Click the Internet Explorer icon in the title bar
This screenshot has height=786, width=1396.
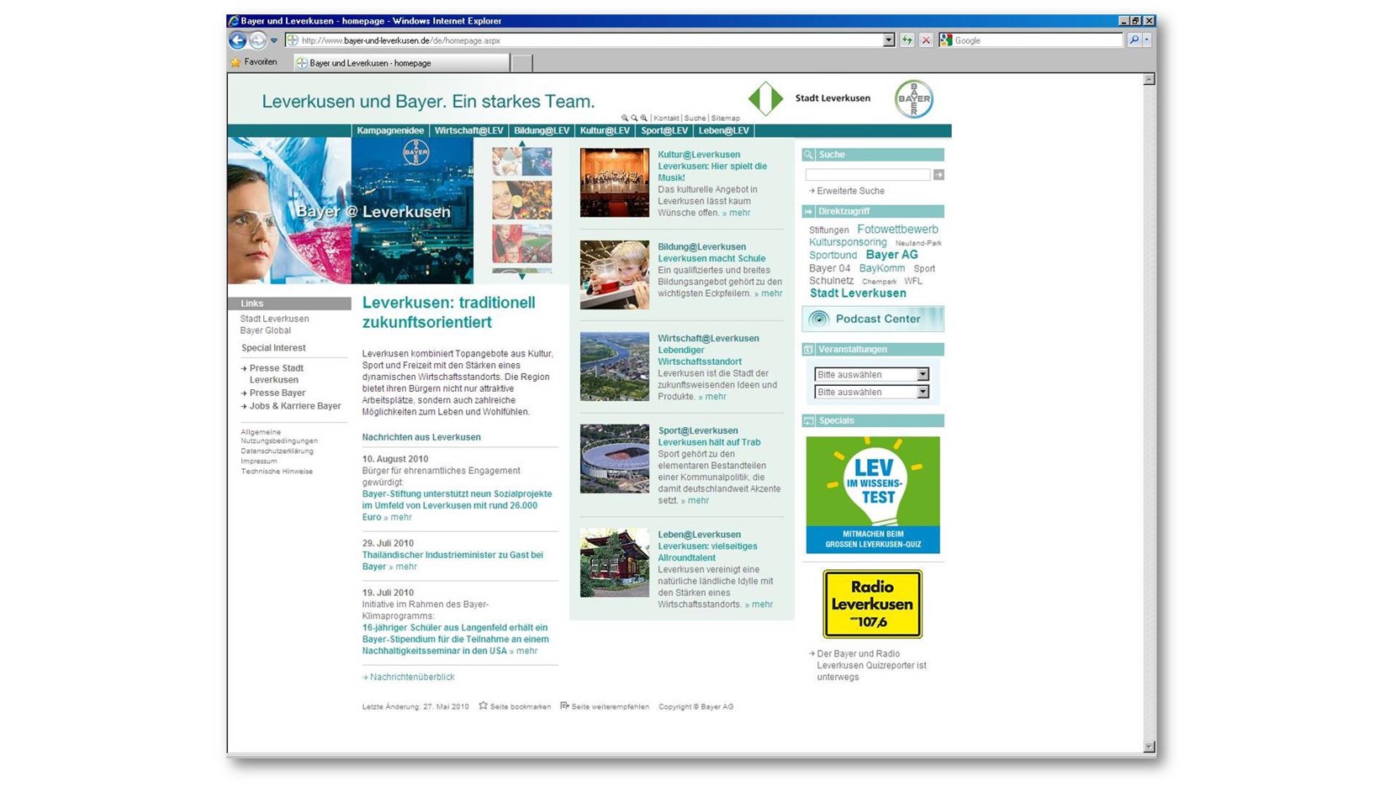coord(234,21)
